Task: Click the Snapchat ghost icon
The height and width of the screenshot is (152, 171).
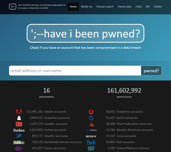Action: [x=19, y=118]
